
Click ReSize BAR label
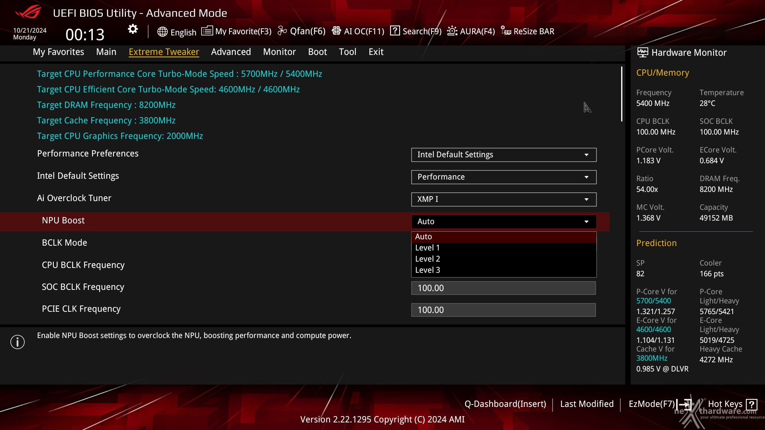click(534, 31)
